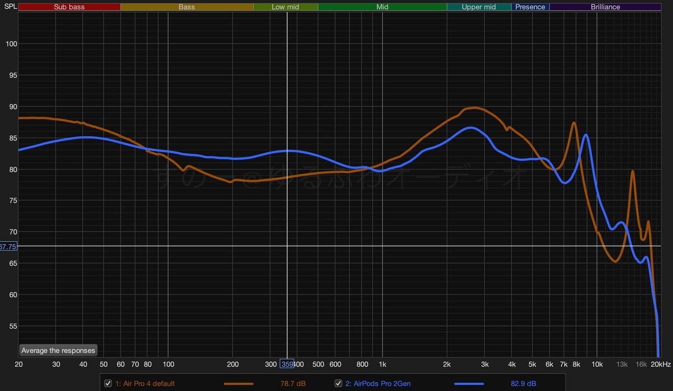Click the Brilliance band label
673x391 pixels.
tap(606, 7)
